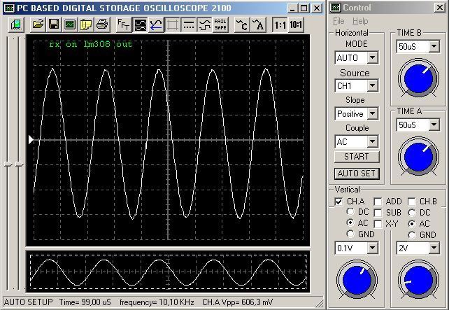Select GND coupling radio for channel A
Viewport: 449px width, 310px height.
click(x=350, y=234)
